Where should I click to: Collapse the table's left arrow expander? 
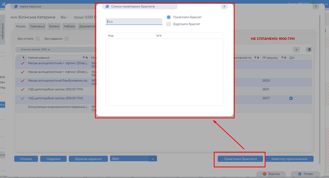pos(23,57)
